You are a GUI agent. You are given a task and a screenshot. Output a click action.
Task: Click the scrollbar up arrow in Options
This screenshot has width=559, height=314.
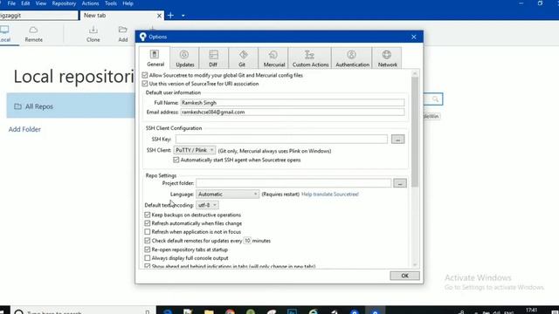pos(415,73)
